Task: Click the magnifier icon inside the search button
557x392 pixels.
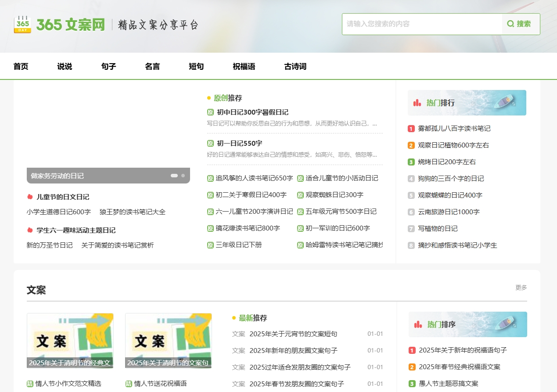Action: coord(510,24)
